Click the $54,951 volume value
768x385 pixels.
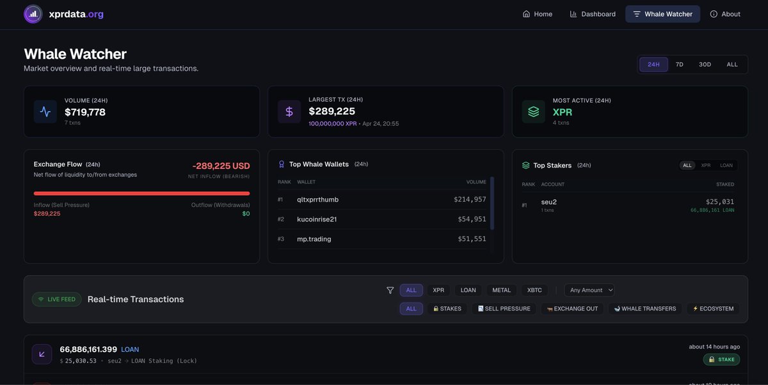click(x=472, y=219)
